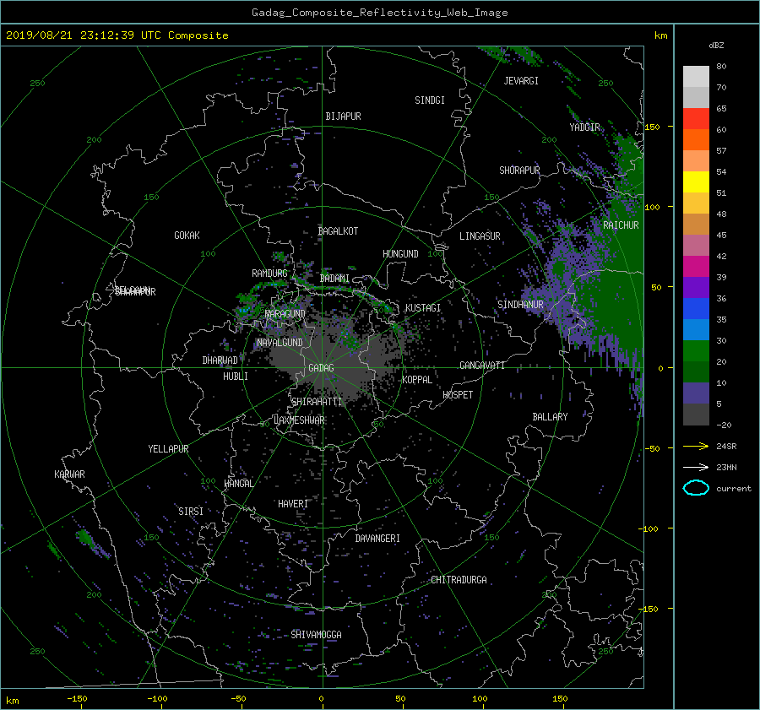Viewport: 760px width, 710px height.
Task: Click the BADAMI city label
Action: pyautogui.click(x=334, y=279)
